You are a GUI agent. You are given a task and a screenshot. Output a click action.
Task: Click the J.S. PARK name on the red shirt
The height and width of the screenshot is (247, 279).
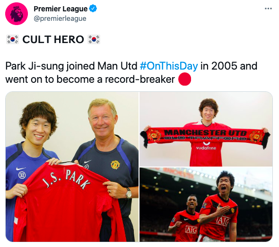pyautogui.click(x=66, y=179)
